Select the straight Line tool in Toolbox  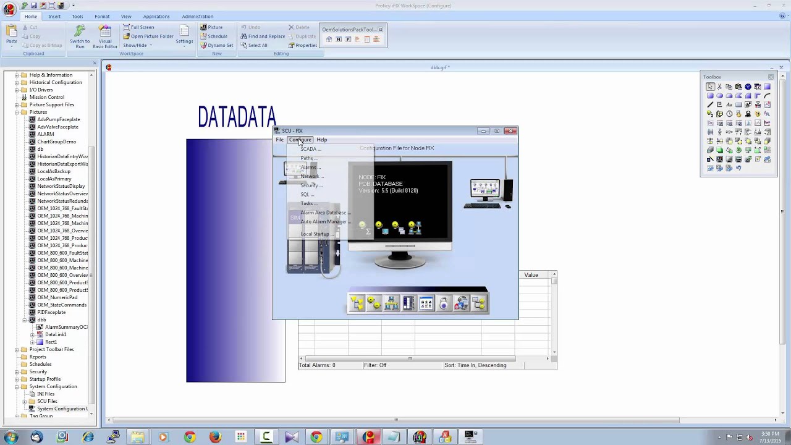click(x=710, y=104)
